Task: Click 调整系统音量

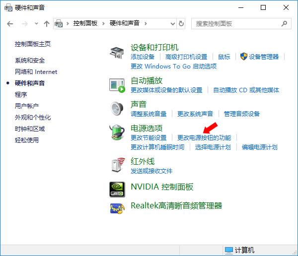Action: point(149,114)
